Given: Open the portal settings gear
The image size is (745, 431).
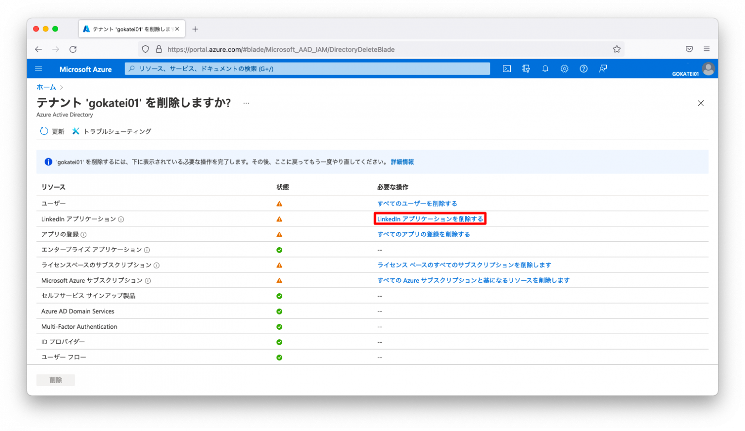Looking at the screenshot, I should point(564,68).
